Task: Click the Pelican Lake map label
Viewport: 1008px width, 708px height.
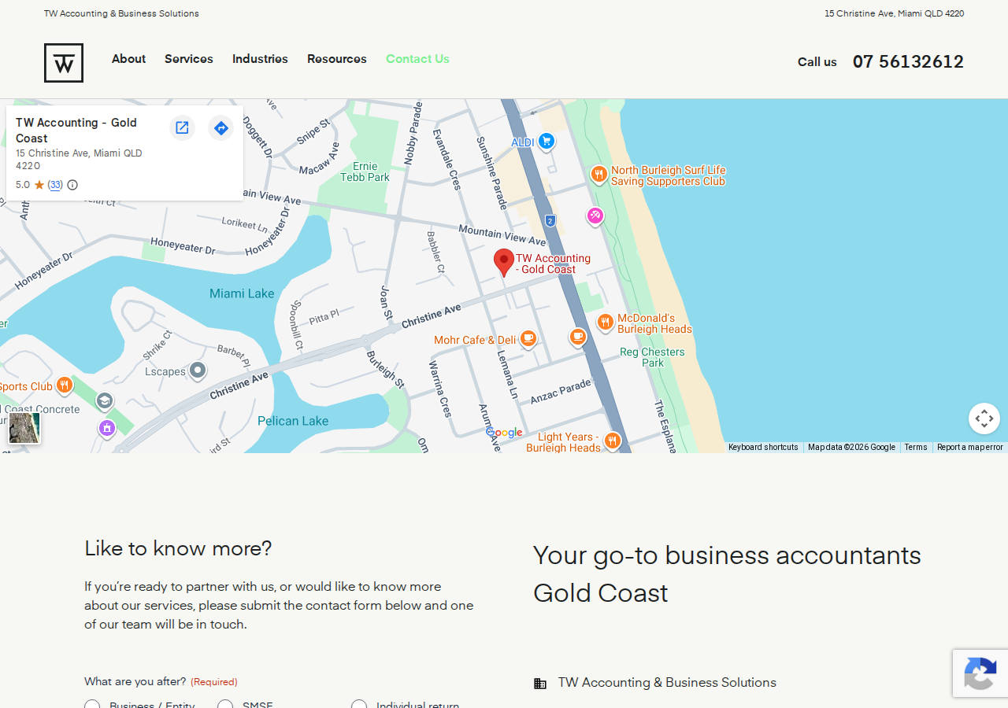Action: 293,421
